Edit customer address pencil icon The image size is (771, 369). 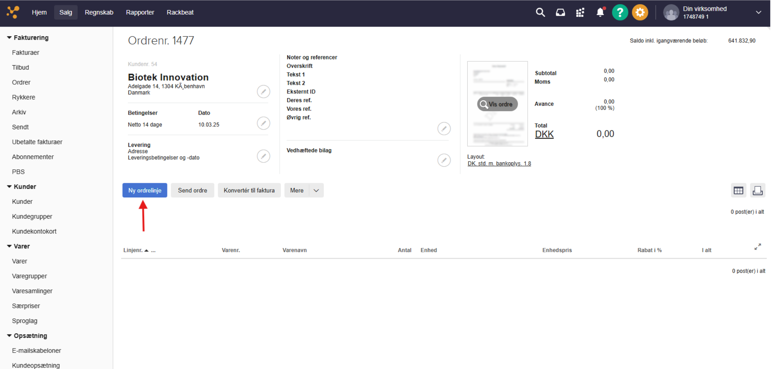[x=263, y=91]
